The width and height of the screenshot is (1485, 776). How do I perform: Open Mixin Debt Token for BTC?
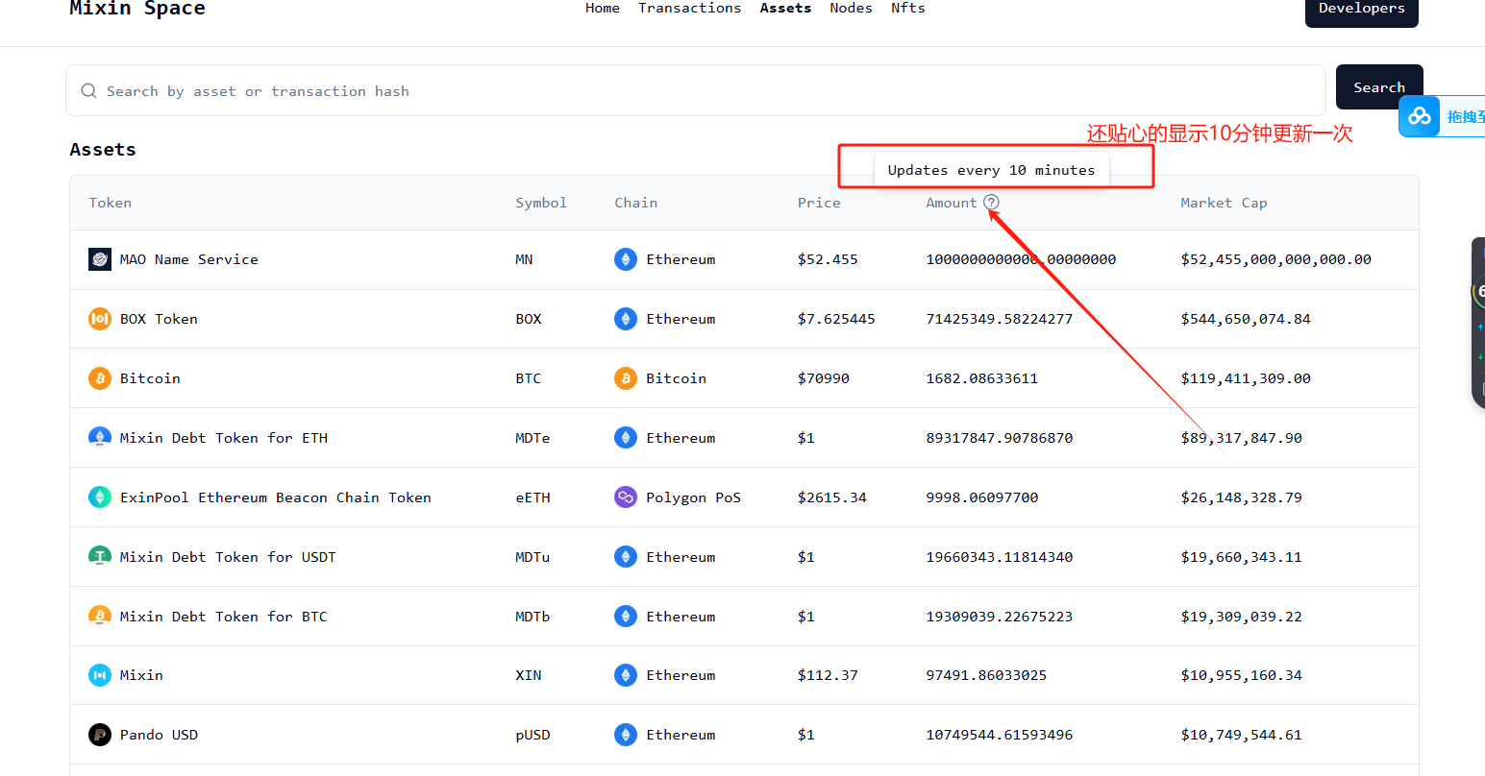tap(224, 617)
